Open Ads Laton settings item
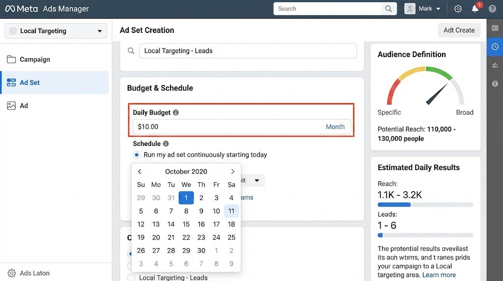 [x=35, y=273]
